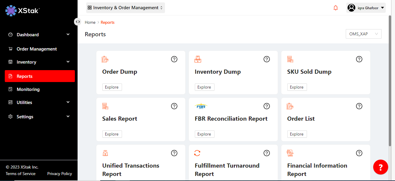
Task: Open the Terms of Service link
Action: (x=21, y=174)
